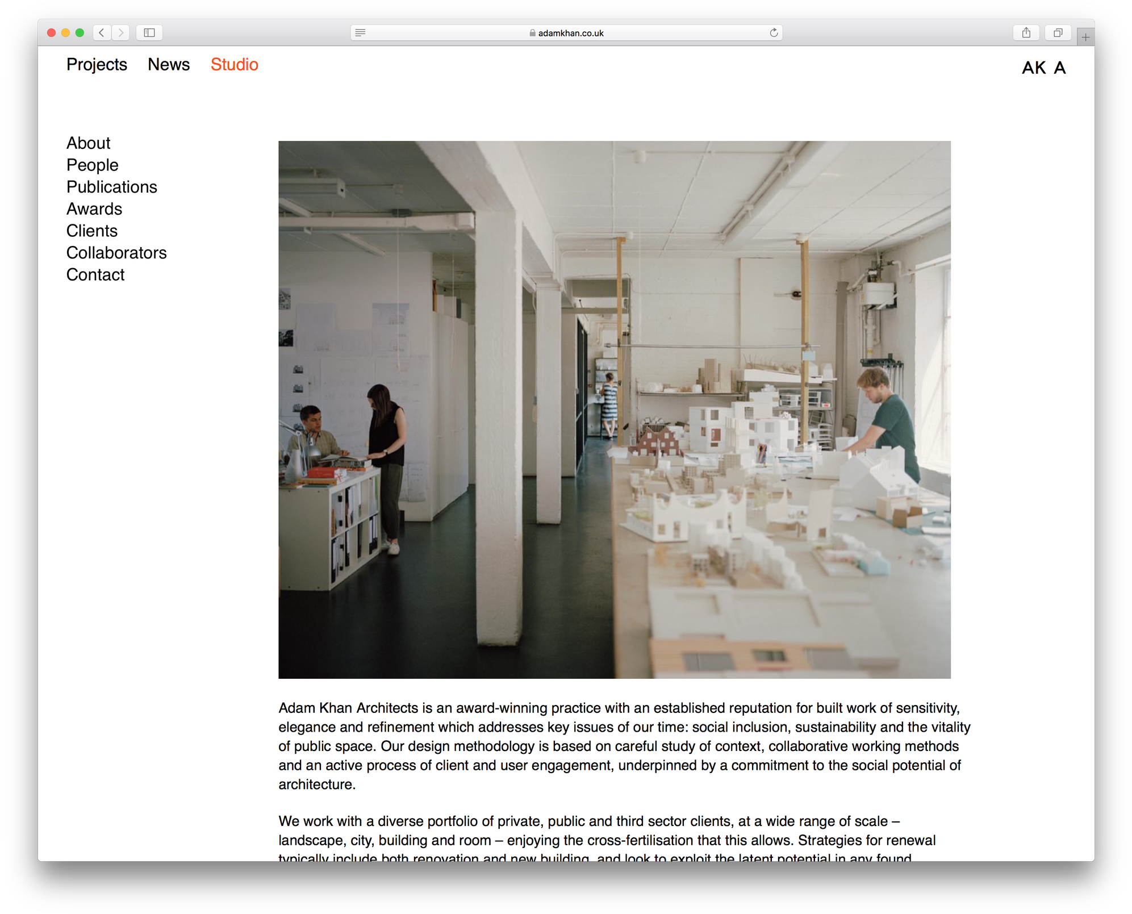
Task: Open the Projects section
Action: click(96, 65)
